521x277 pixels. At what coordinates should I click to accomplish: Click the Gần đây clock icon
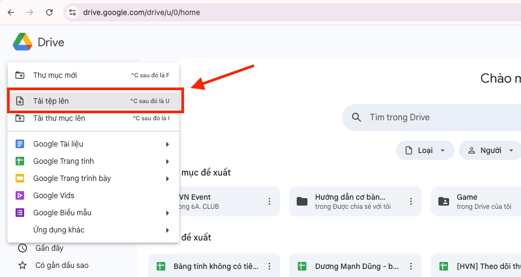coord(22,248)
